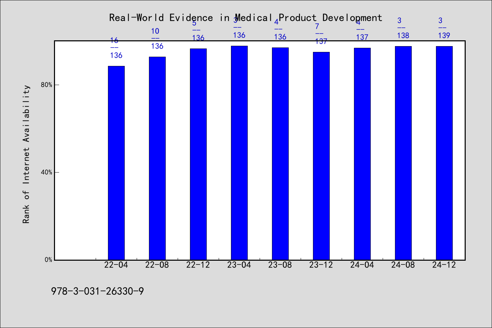This screenshot has height=328, width=492.
Task: Select the blue bar for 24-12
Action: click(444, 153)
